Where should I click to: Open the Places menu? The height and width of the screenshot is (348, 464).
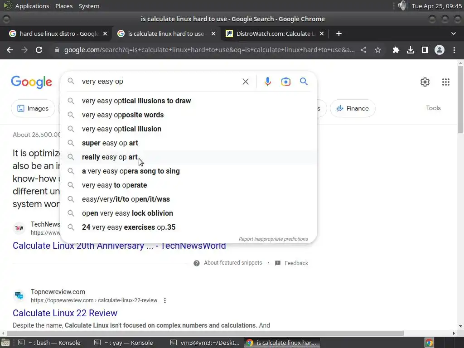click(64, 6)
